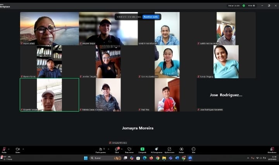Select the Jose Rodríguez participant tile
Viewport: 279px width, 165px height.
tap(226, 95)
